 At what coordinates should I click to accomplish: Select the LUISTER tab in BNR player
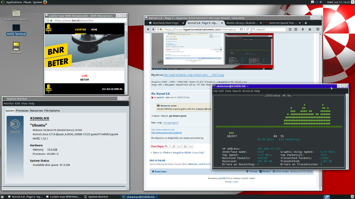click(x=80, y=30)
